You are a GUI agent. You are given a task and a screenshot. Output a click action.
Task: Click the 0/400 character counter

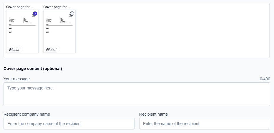[265, 79]
